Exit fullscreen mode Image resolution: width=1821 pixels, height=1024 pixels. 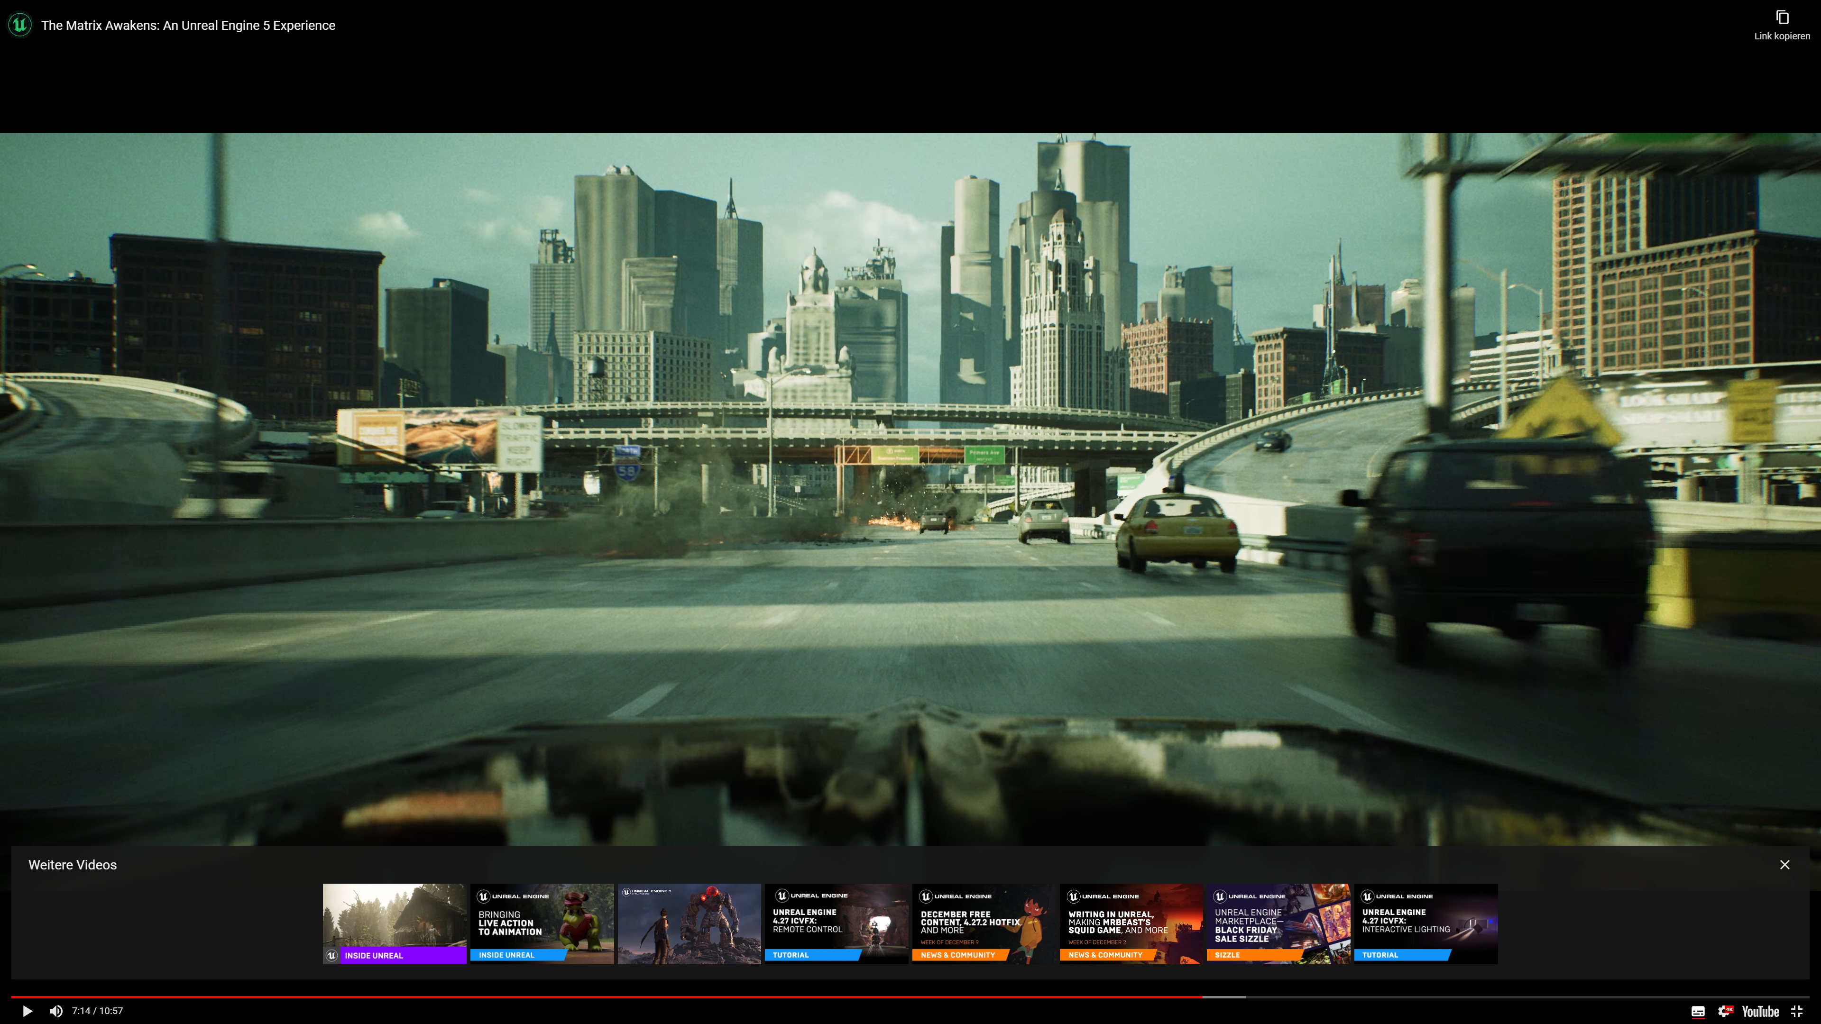coord(1797,1011)
